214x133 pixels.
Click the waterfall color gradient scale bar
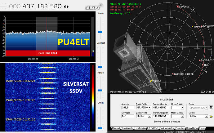pyautogui.click(x=93, y=96)
